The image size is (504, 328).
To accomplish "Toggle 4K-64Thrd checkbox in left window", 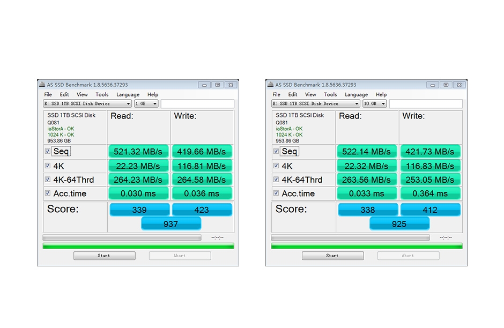I will [x=48, y=180].
